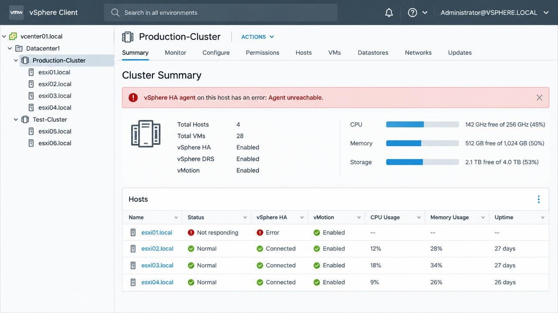Image resolution: width=558 pixels, height=313 pixels.
Task: Open esxi02.local link in Hosts table
Action: [x=157, y=249]
